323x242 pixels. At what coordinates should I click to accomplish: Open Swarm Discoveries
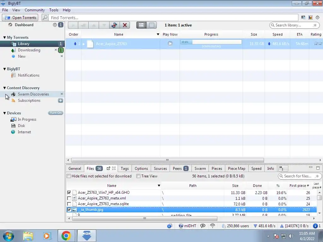(33, 94)
